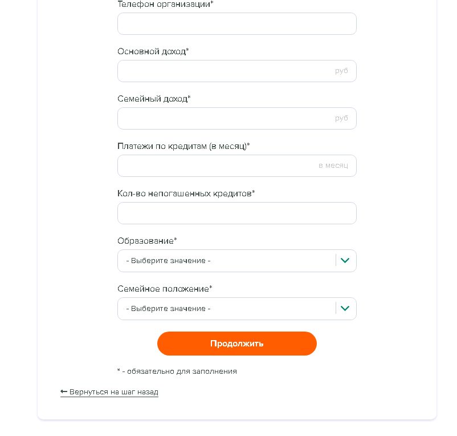Image resolution: width=457 pixels, height=436 pixels.
Task: Open the Семейное положение select field
Action: [x=228, y=309]
